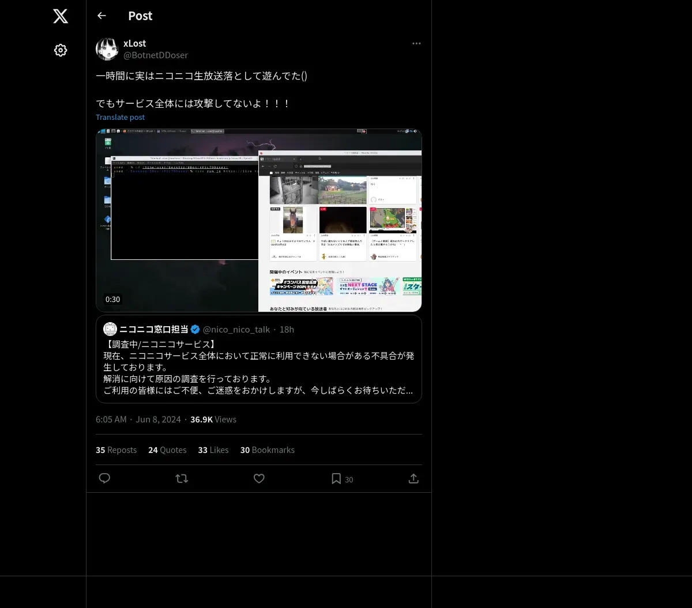Click the verified badge on quoted account
This screenshot has width=692, height=608.
pyautogui.click(x=195, y=329)
